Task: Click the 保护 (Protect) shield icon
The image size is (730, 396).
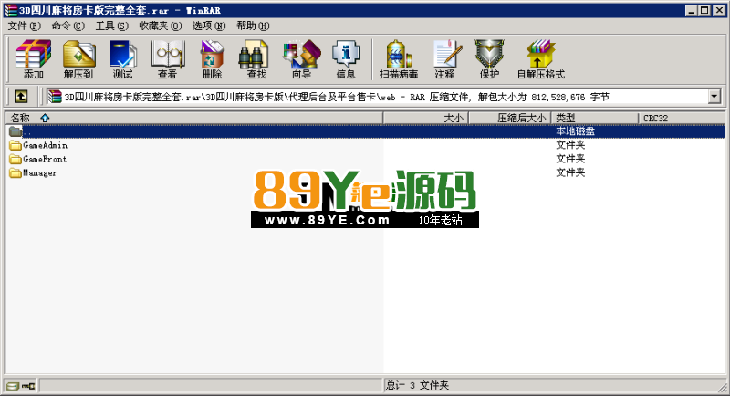Action: pyautogui.click(x=489, y=59)
